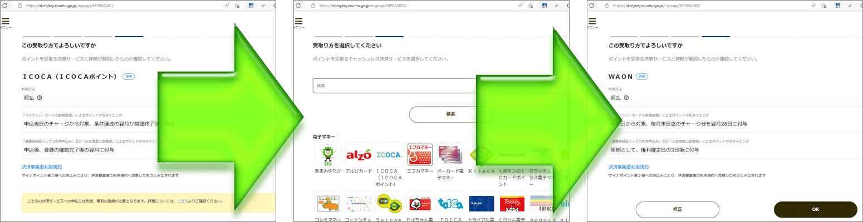Open read-aloud in the MPRAS041 window
The width and height of the screenshot is (863, 222).
(x=227, y=5)
